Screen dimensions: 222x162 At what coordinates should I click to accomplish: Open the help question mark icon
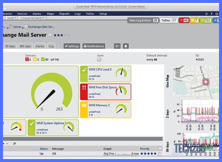(211, 14)
